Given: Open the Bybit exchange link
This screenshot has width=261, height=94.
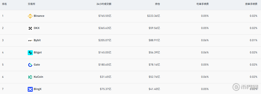Looking at the screenshot, I should point(37,40).
